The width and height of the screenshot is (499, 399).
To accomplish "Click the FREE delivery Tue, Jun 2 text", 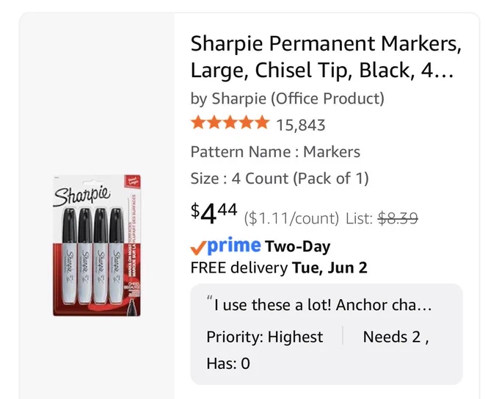I will pos(279,267).
